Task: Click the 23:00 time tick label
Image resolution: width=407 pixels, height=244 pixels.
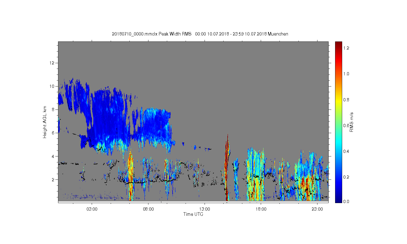Action: (x=317, y=209)
